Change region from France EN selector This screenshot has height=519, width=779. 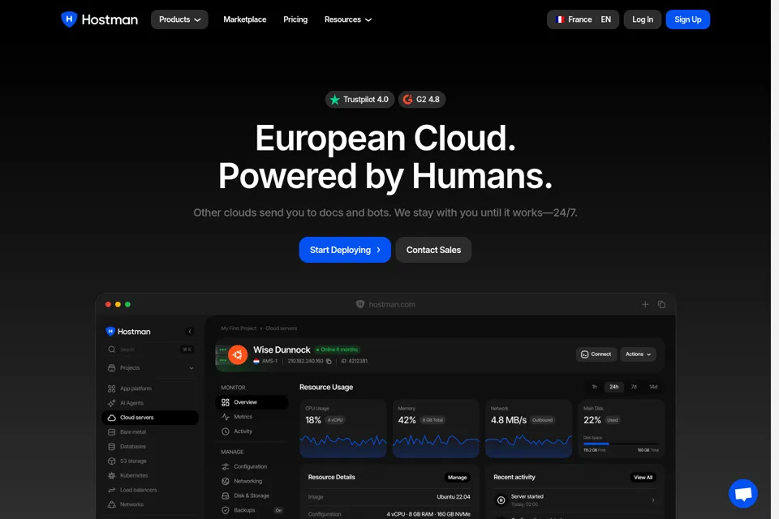coord(583,19)
